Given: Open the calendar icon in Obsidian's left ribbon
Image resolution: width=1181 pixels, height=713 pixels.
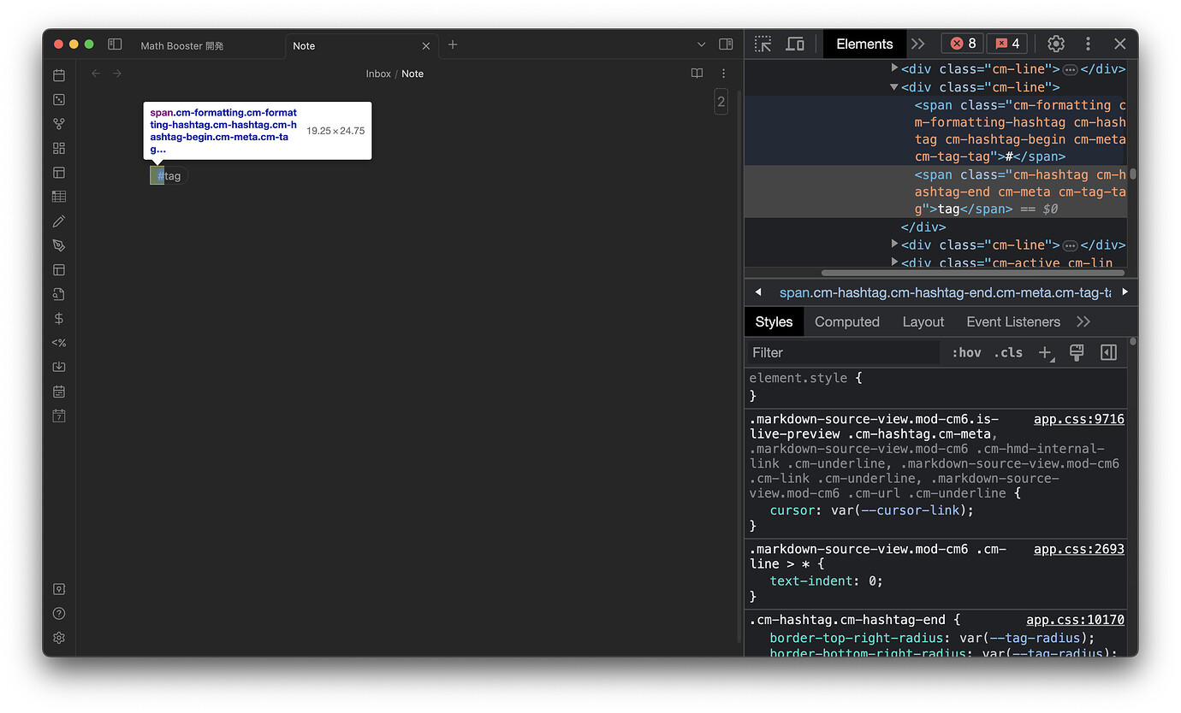Looking at the screenshot, I should point(59,74).
